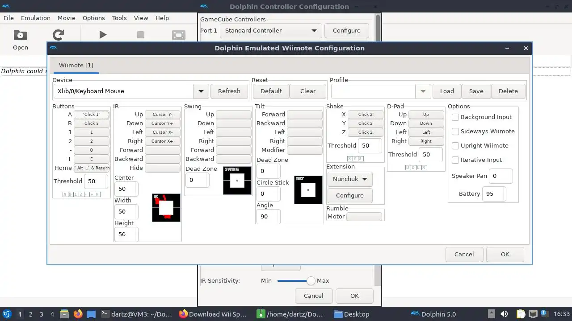Click Configure for Port 1 in Controller Configuration
The width and height of the screenshot is (572, 321).
pos(347,30)
